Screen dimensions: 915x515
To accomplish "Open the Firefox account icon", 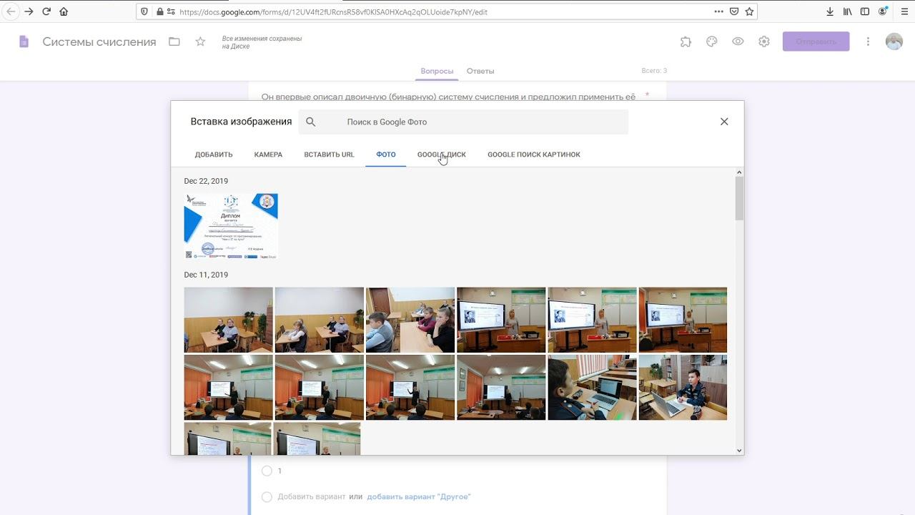I will coord(883,11).
